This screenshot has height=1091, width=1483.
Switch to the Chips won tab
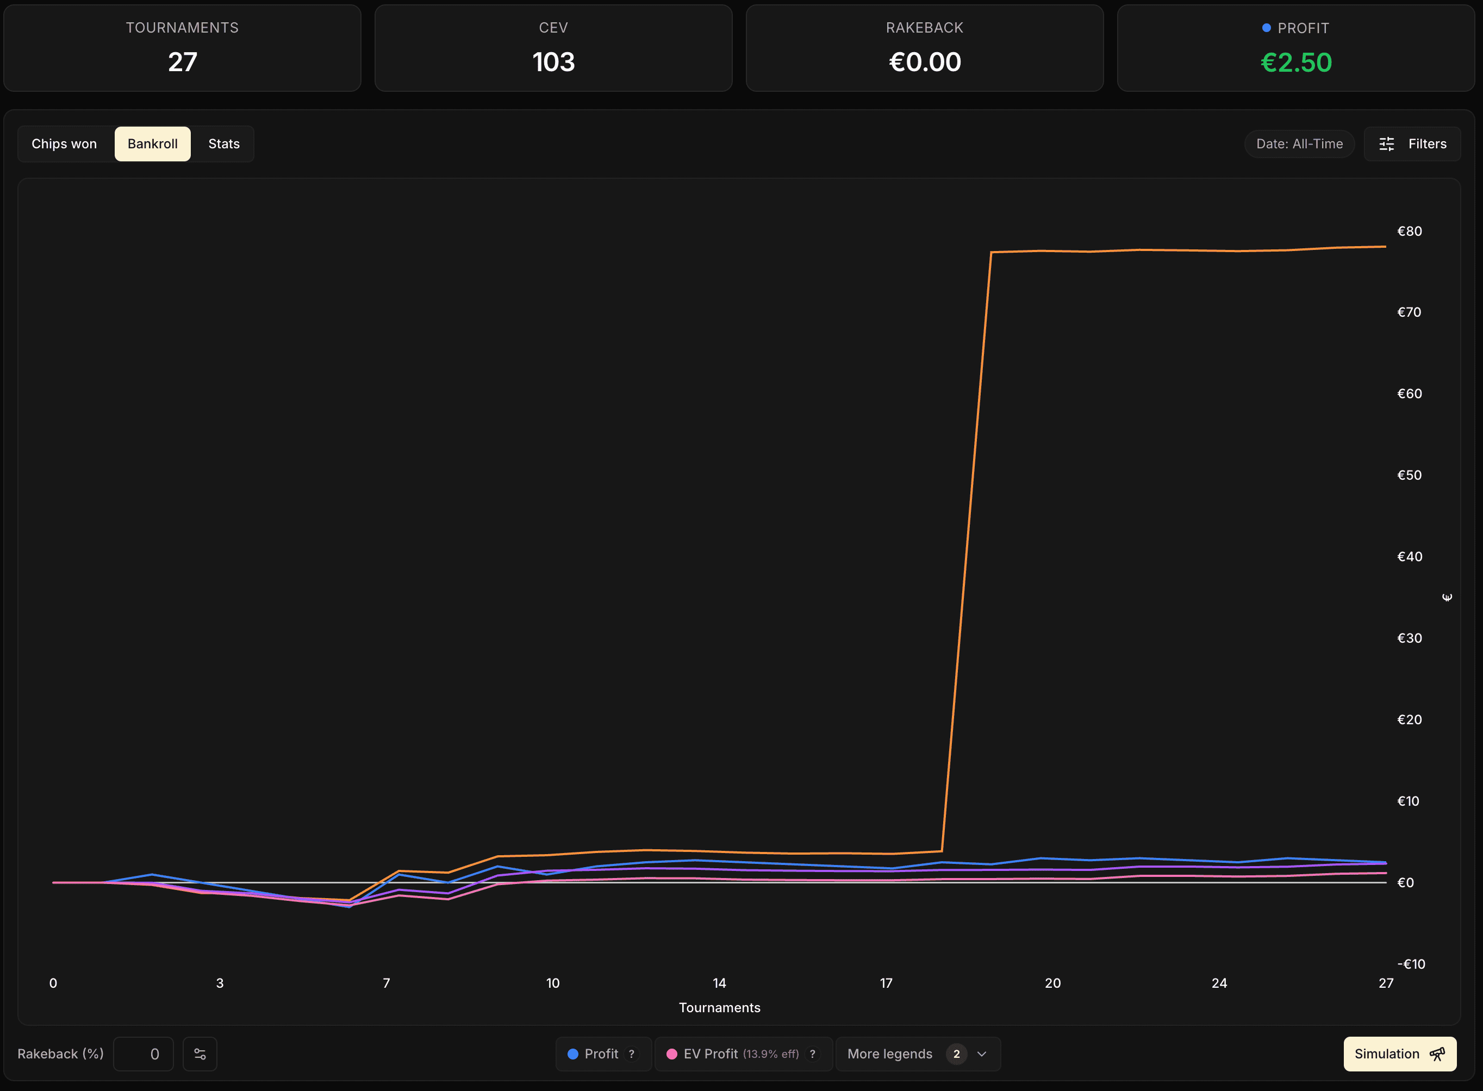click(64, 143)
